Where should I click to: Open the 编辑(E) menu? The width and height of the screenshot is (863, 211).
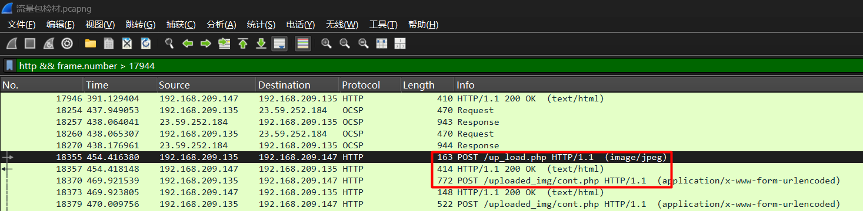tap(61, 25)
